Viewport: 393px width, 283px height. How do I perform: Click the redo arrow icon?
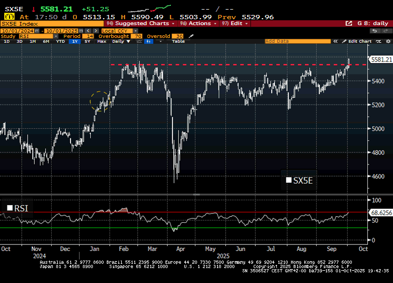click(x=385, y=30)
